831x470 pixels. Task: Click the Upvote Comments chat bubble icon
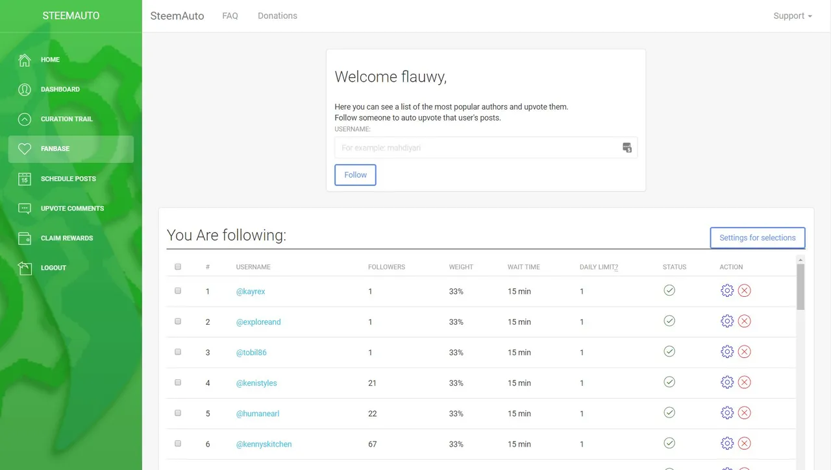pyautogui.click(x=25, y=209)
